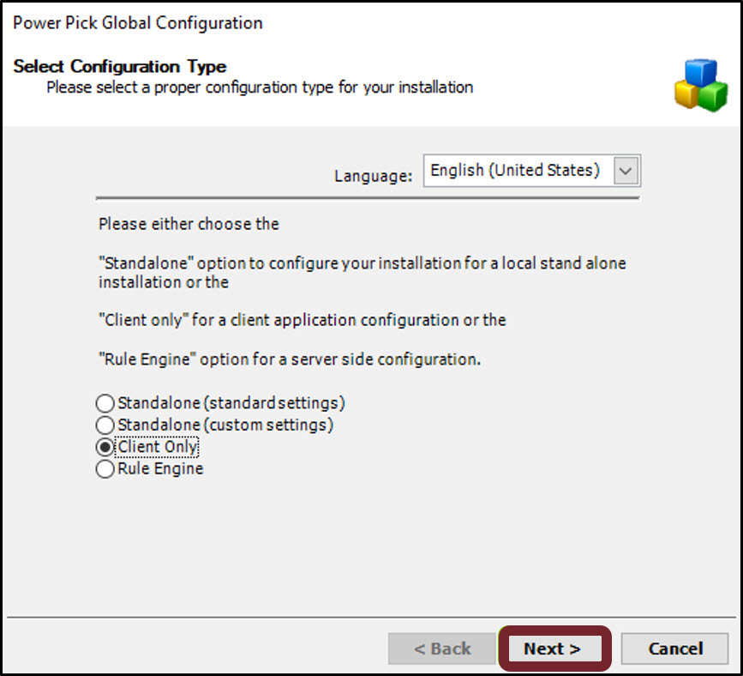
Task: Click the < Back button
Action: [442, 649]
